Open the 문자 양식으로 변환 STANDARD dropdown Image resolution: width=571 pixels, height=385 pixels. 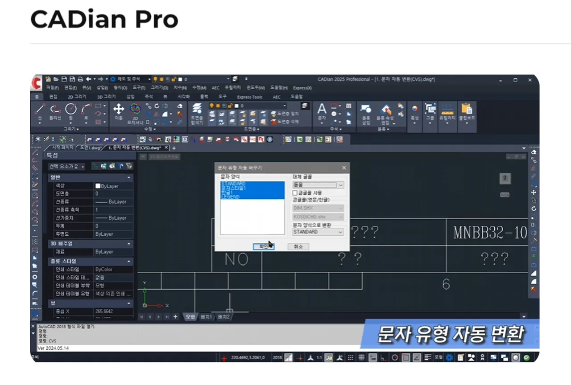[318, 232]
